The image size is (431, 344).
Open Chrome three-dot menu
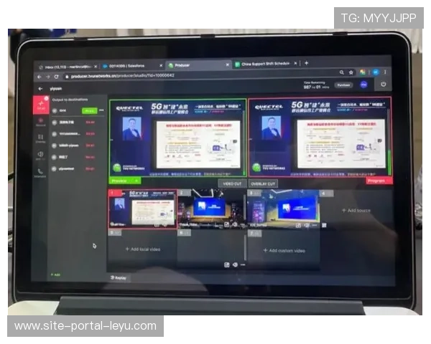coord(385,72)
